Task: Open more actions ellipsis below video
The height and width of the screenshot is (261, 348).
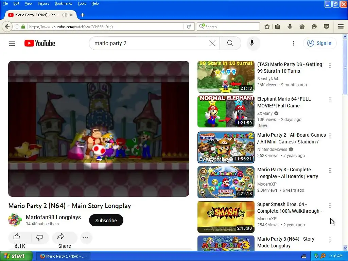Action: point(85,238)
